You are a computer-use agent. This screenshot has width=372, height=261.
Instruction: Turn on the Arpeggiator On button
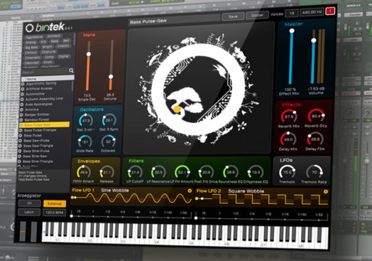(x=29, y=203)
